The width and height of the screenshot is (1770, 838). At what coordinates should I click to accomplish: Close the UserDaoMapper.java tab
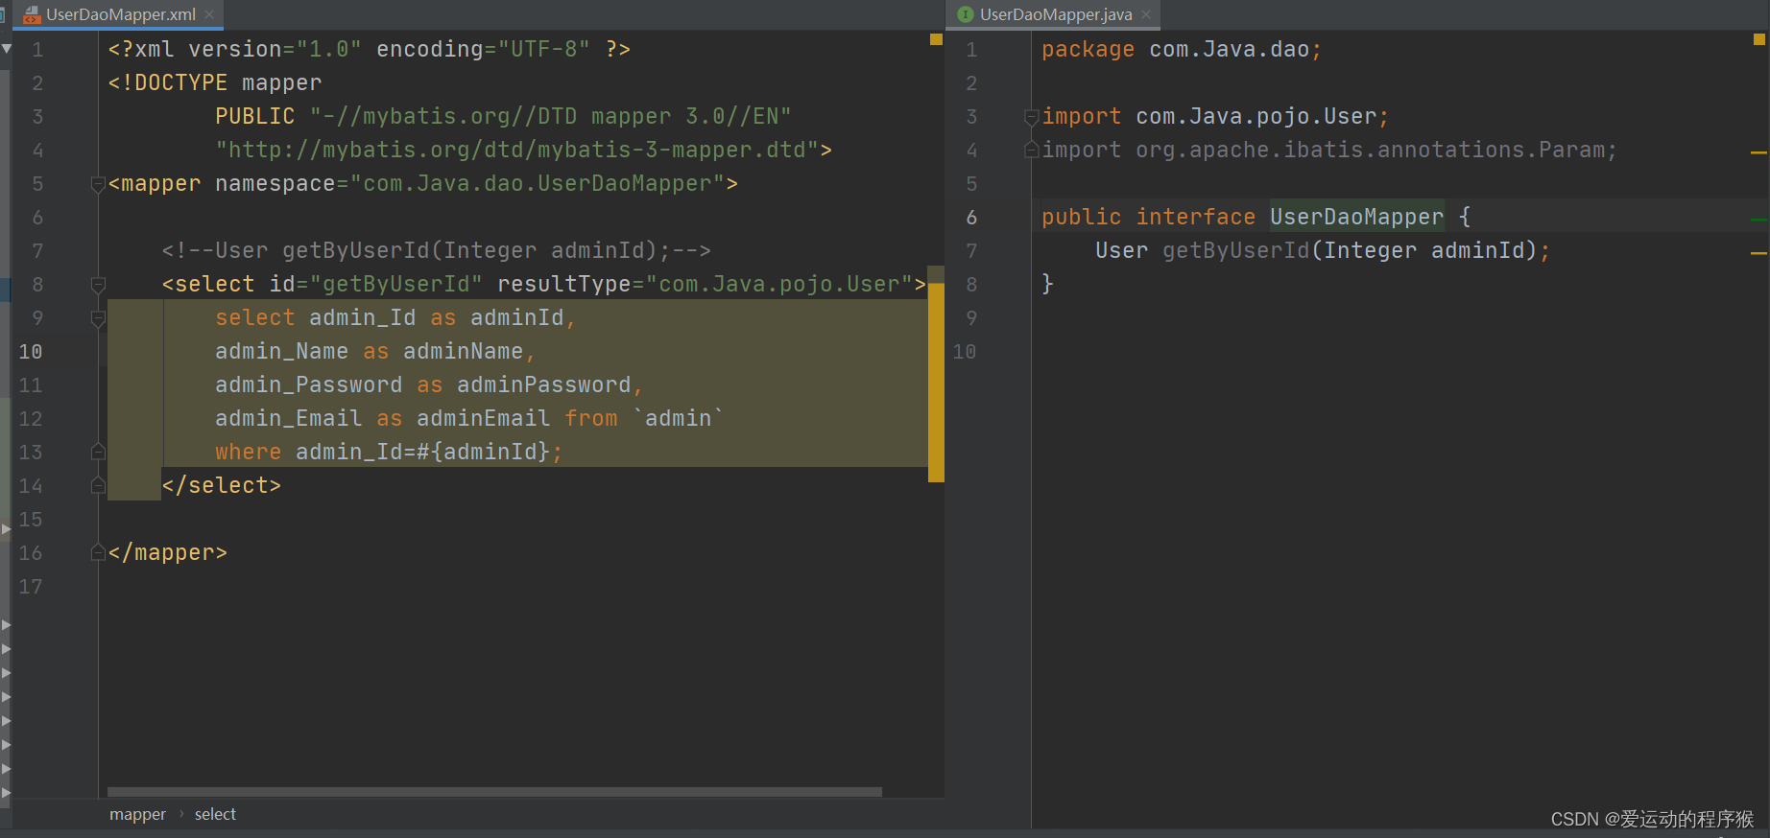[1146, 14]
